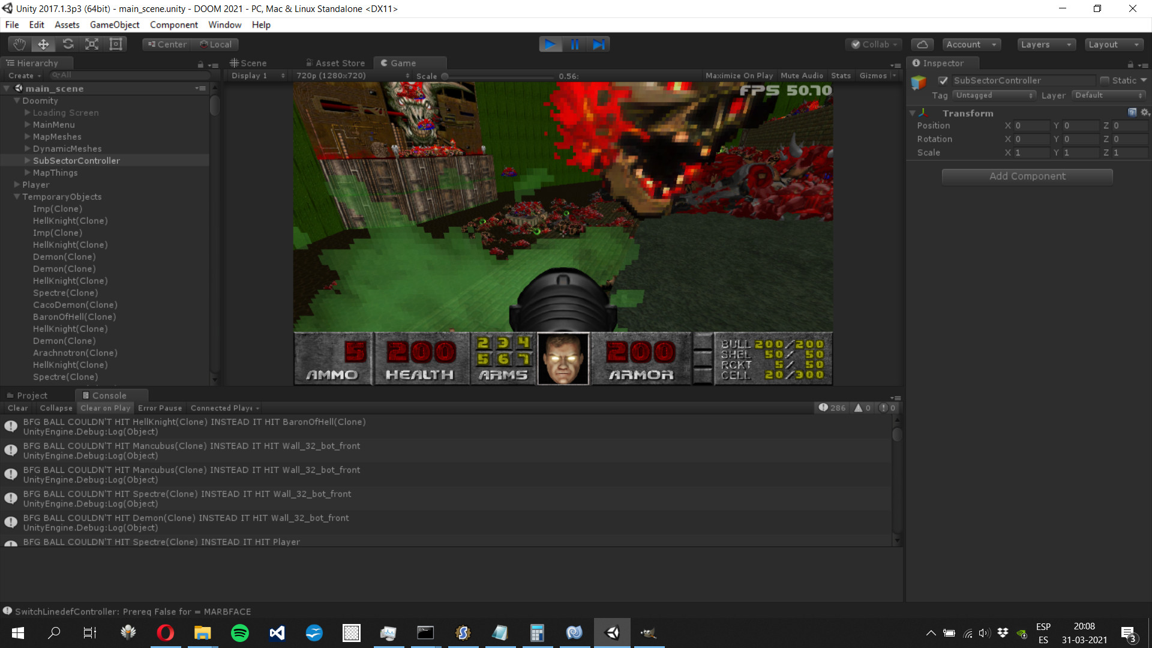This screenshot has width=1152, height=648.
Task: Open the GameObject menu
Action: 115,25
